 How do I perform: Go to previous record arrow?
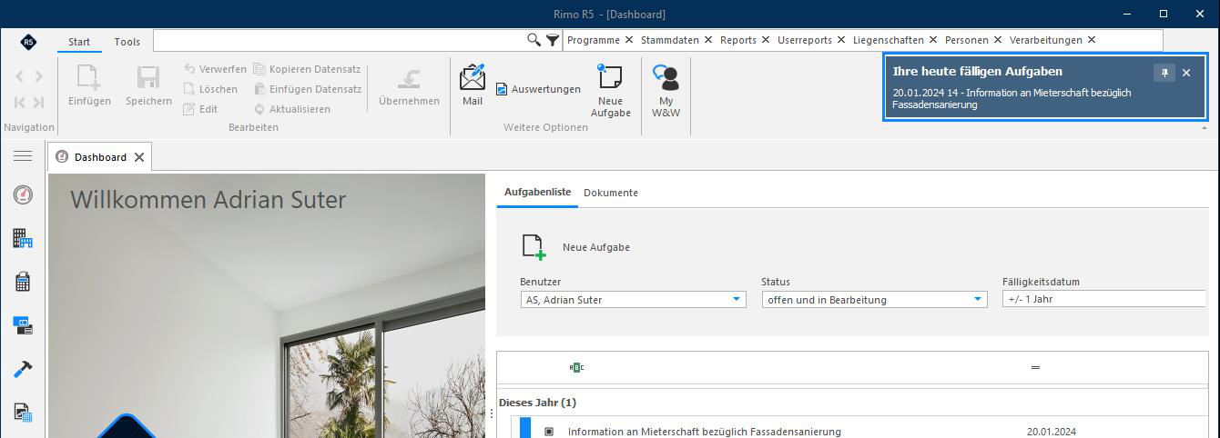[20, 76]
